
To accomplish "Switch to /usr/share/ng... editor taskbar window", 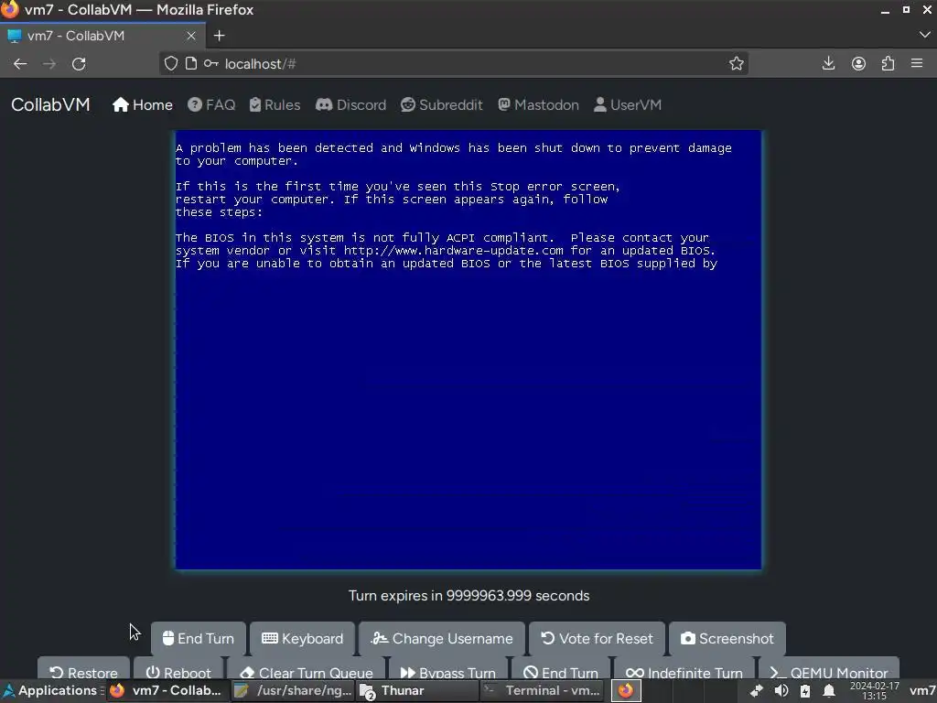I will 294,690.
